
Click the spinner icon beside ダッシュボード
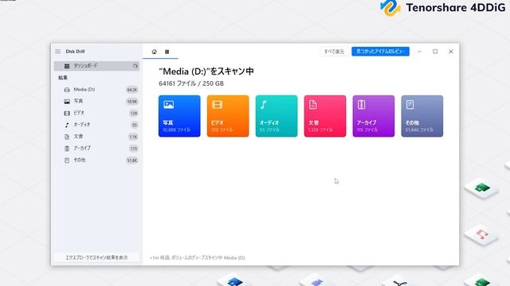click(135, 66)
